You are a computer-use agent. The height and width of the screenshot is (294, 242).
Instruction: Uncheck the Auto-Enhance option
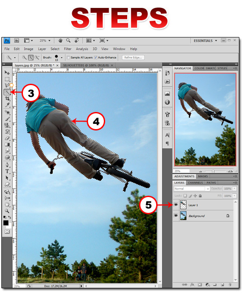(x=95, y=57)
